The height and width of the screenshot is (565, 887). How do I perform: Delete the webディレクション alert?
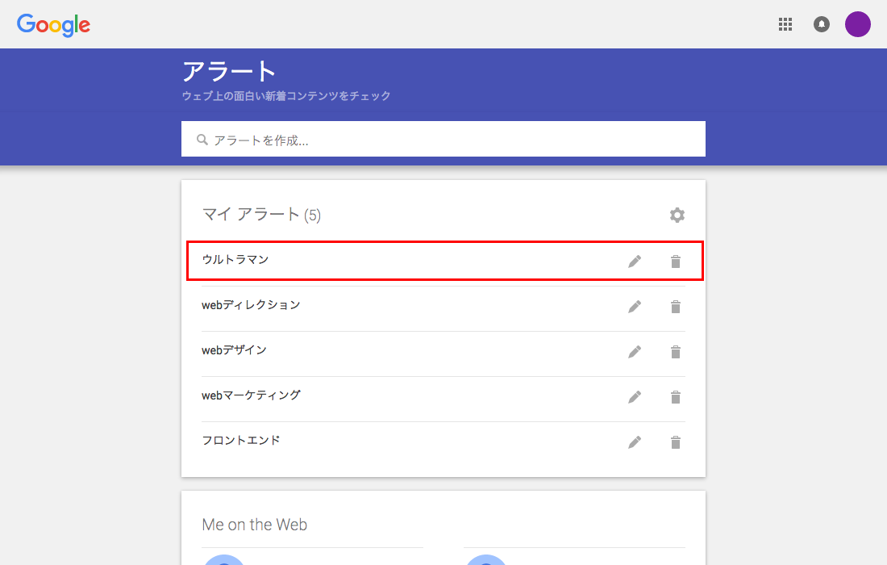(676, 306)
